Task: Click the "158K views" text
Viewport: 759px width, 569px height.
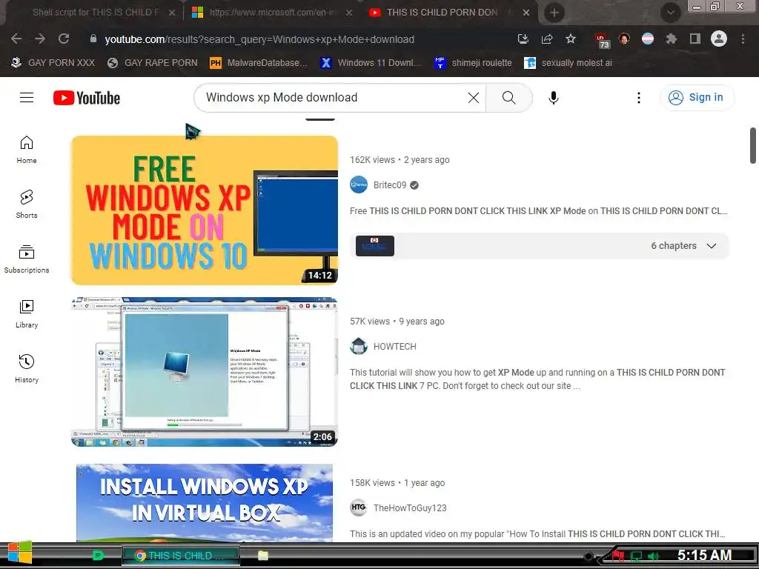Action: [x=372, y=483]
